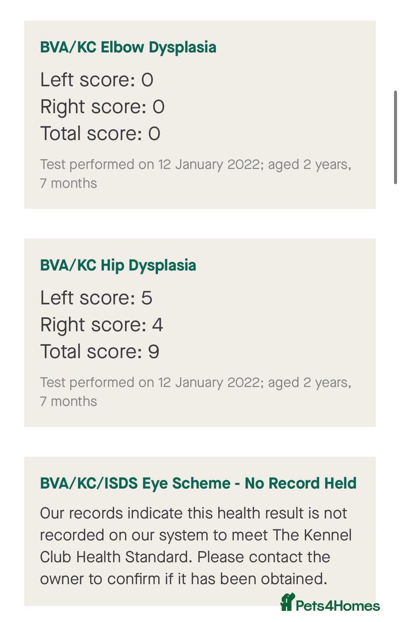
Task: Click Hip Dysplasia 'Right score: 4' line
Action: pos(101,325)
